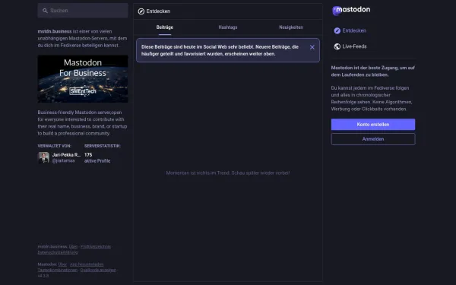
Task: Open the Profilverzeichnis link
Action: tap(96, 246)
